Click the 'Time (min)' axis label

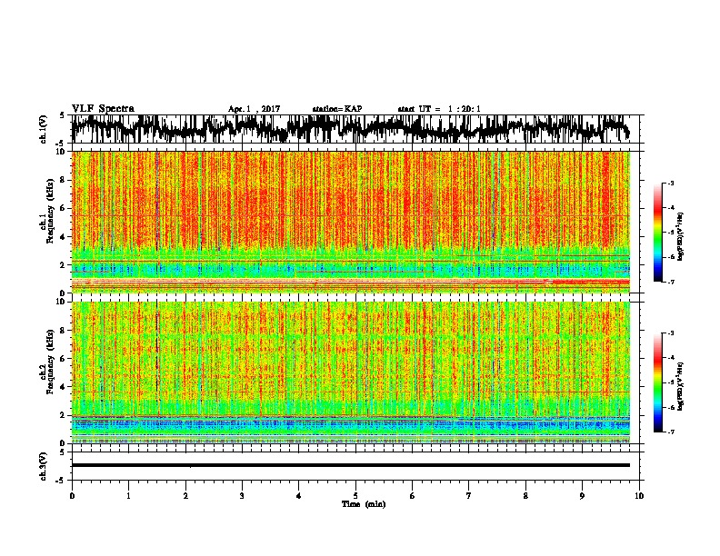[364, 504]
